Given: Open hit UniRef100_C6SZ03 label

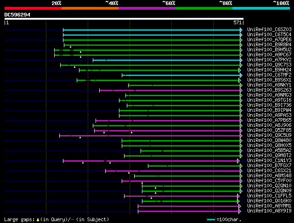Looking at the screenshot, I should tap(269, 29).
